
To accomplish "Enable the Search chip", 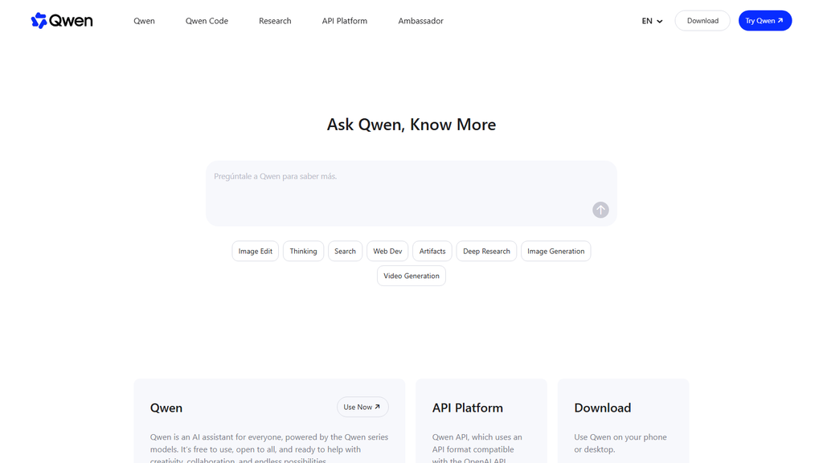I will pos(345,251).
